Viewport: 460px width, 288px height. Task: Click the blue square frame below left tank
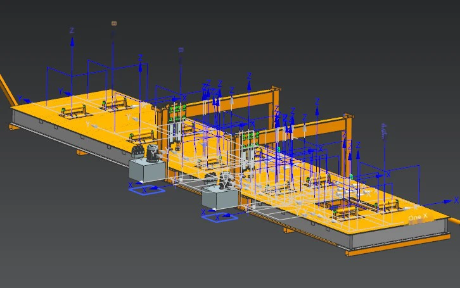(x=147, y=191)
